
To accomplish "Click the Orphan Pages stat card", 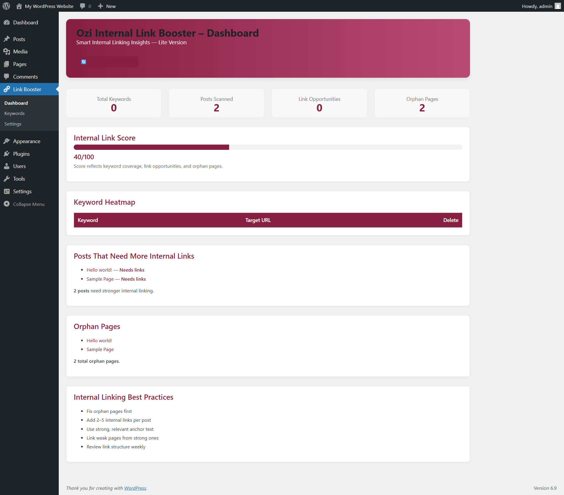I will (422, 103).
